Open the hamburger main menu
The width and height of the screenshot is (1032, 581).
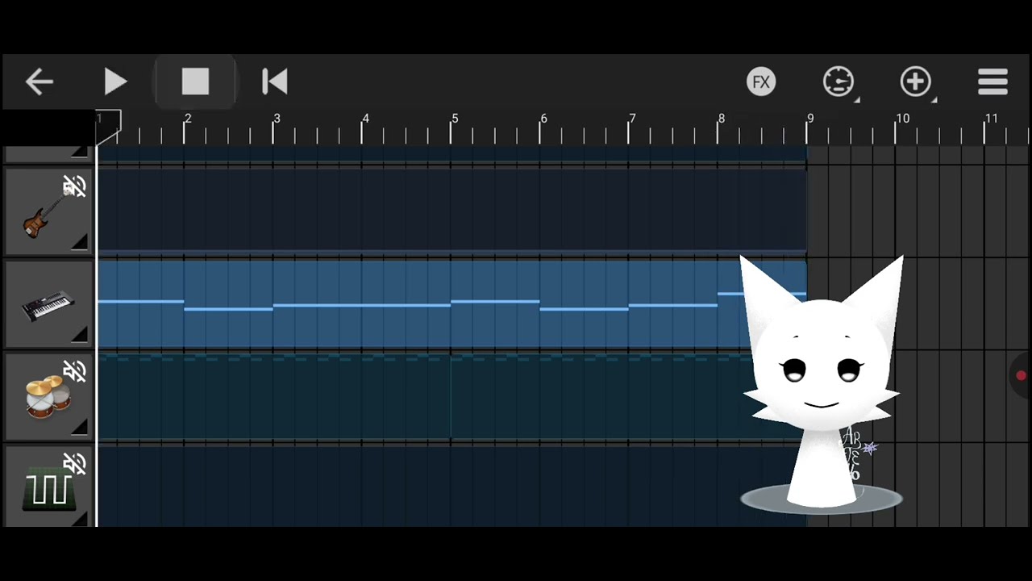pos(992,82)
